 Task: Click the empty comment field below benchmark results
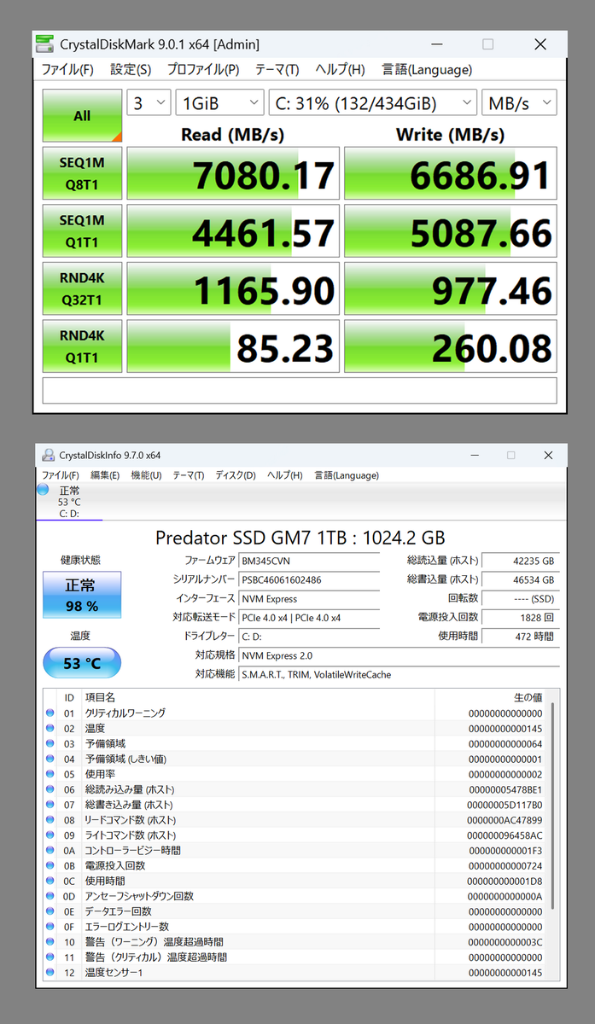pyautogui.click(x=300, y=390)
